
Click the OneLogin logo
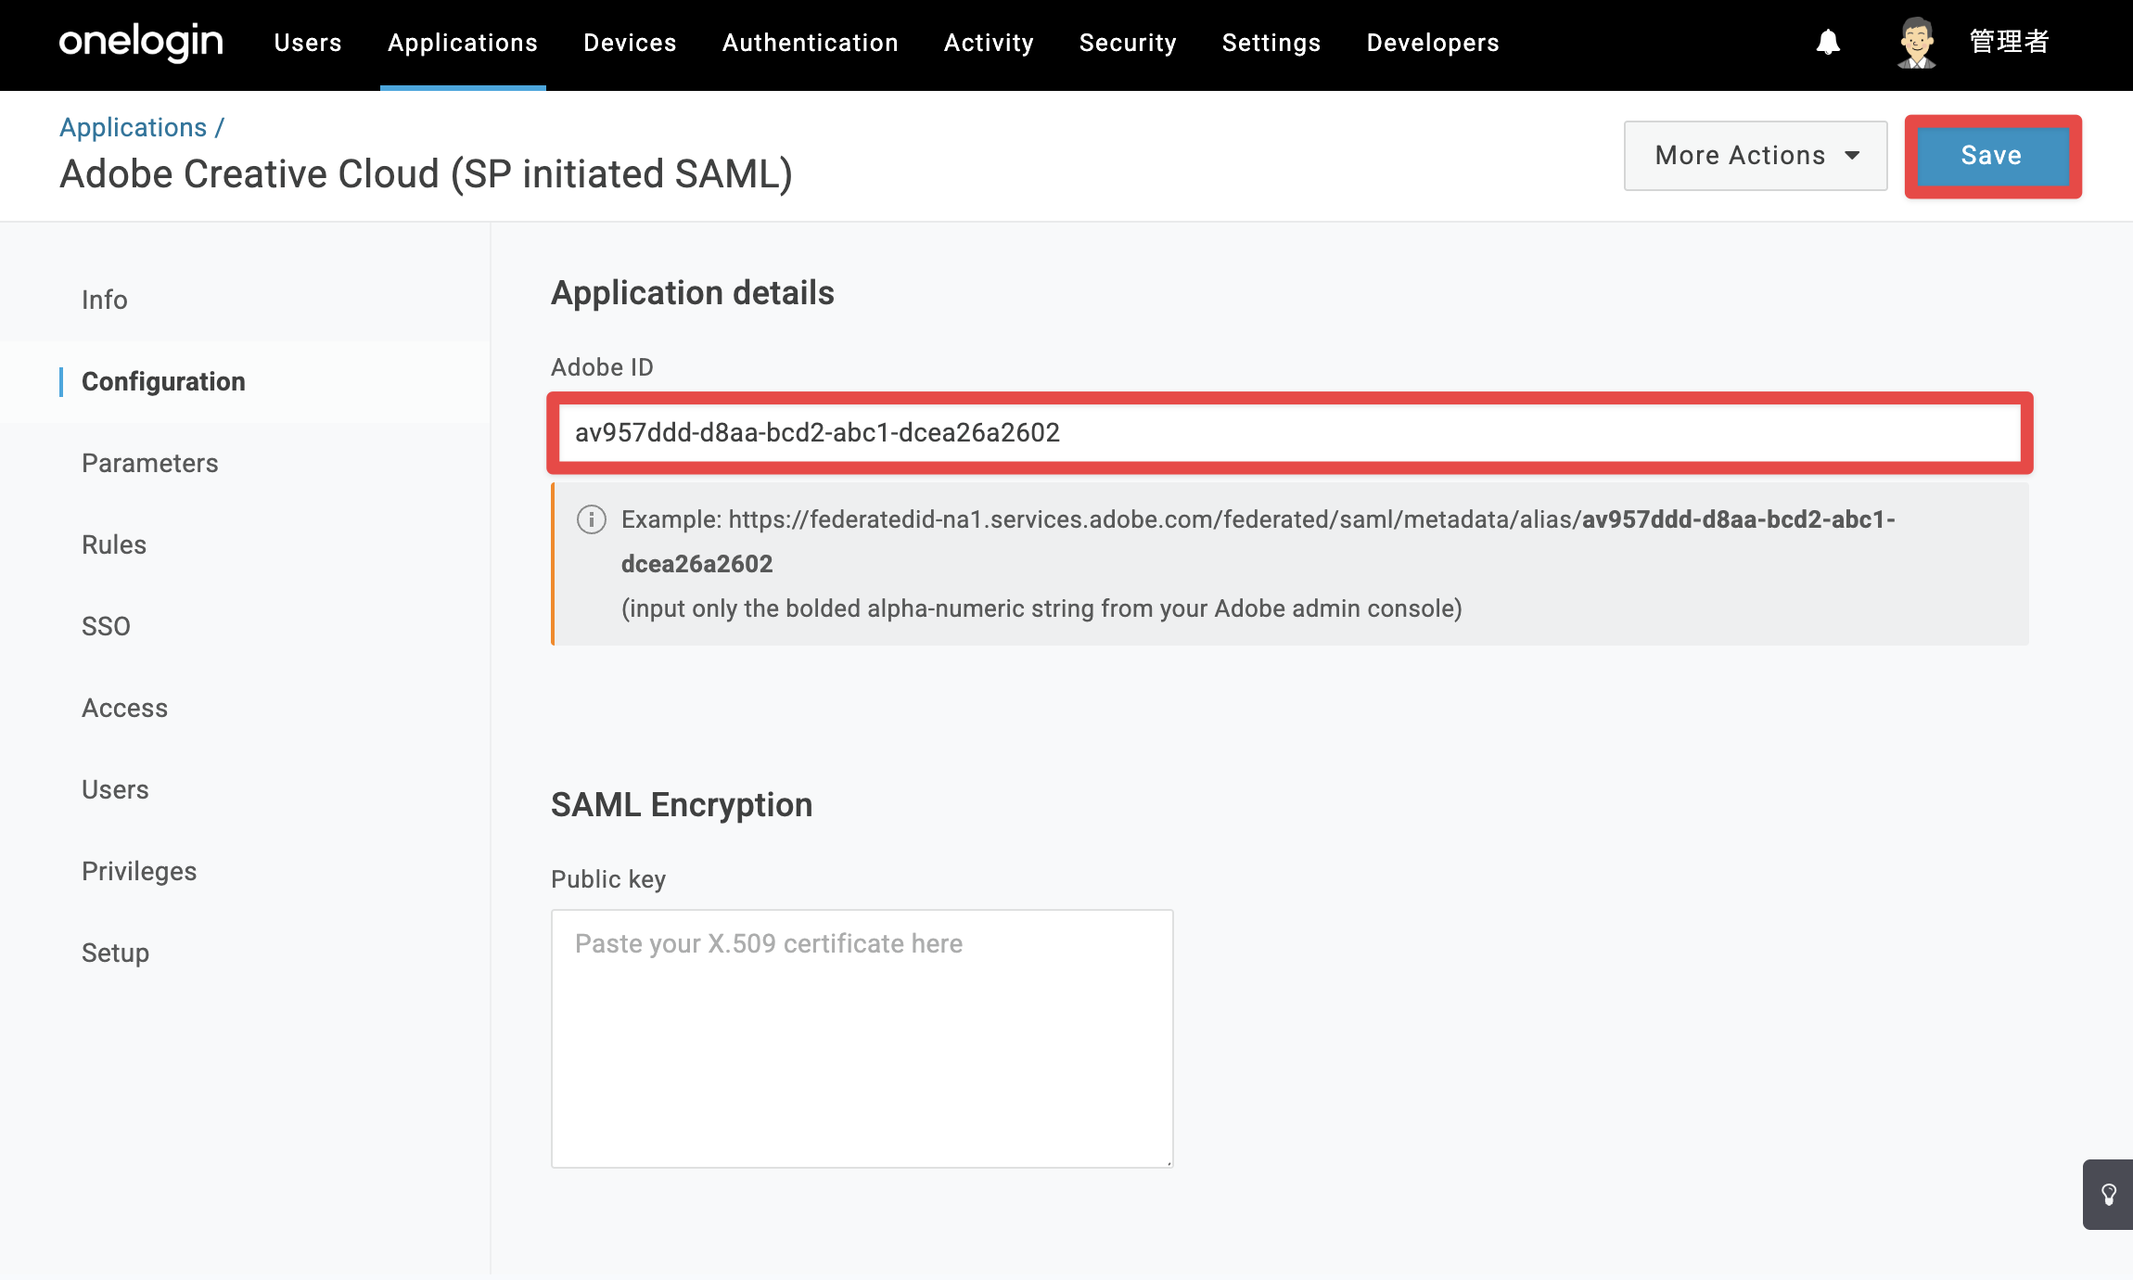[141, 43]
